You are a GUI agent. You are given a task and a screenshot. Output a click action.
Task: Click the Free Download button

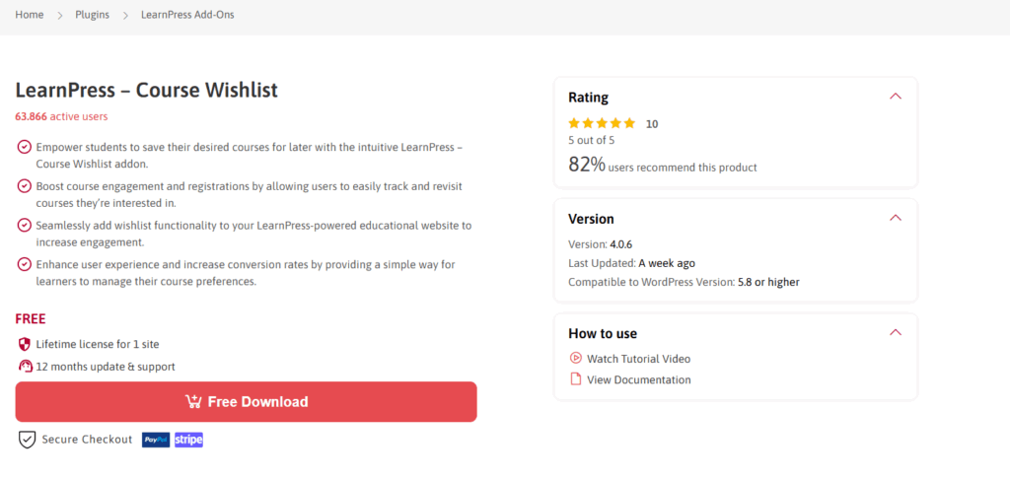tap(246, 402)
